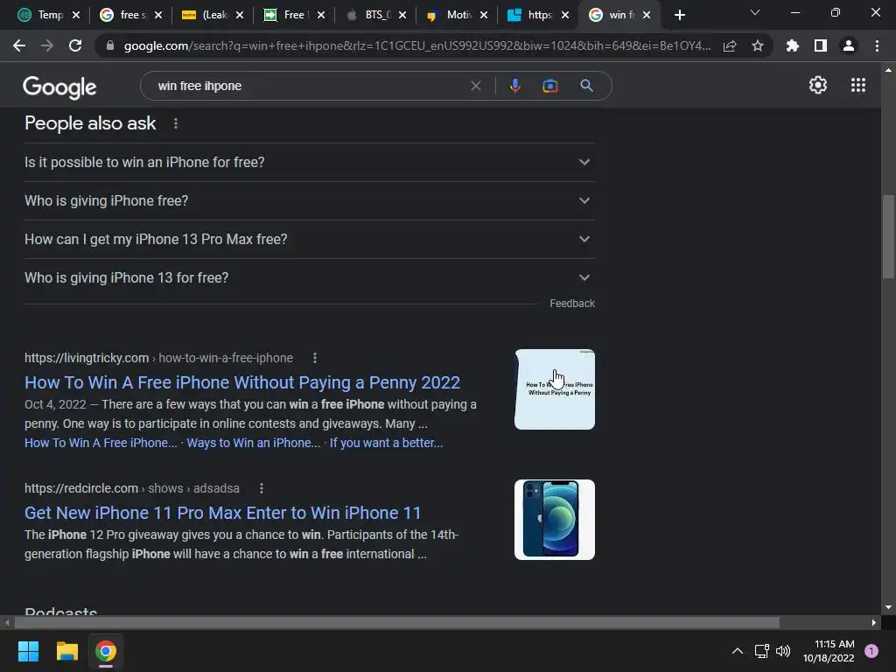Follow the "How To Win A Free iPhone..." sitelink

tap(101, 443)
